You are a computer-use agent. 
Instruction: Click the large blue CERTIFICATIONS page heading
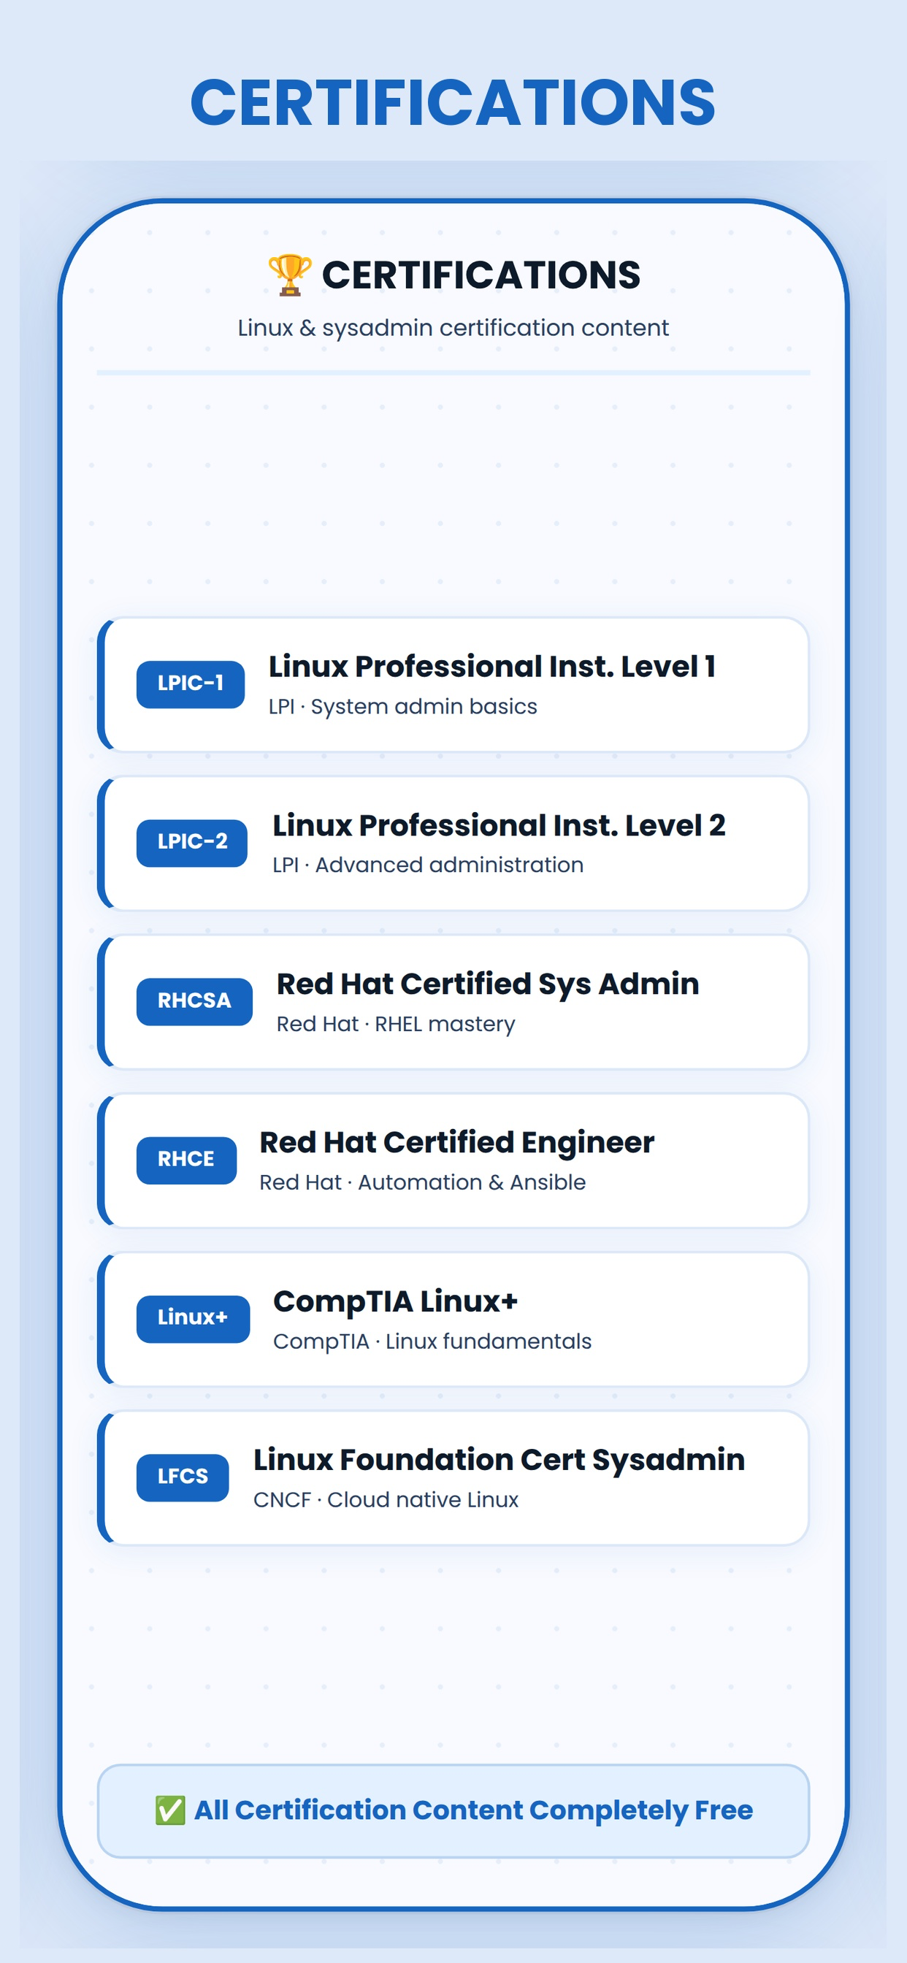453,102
